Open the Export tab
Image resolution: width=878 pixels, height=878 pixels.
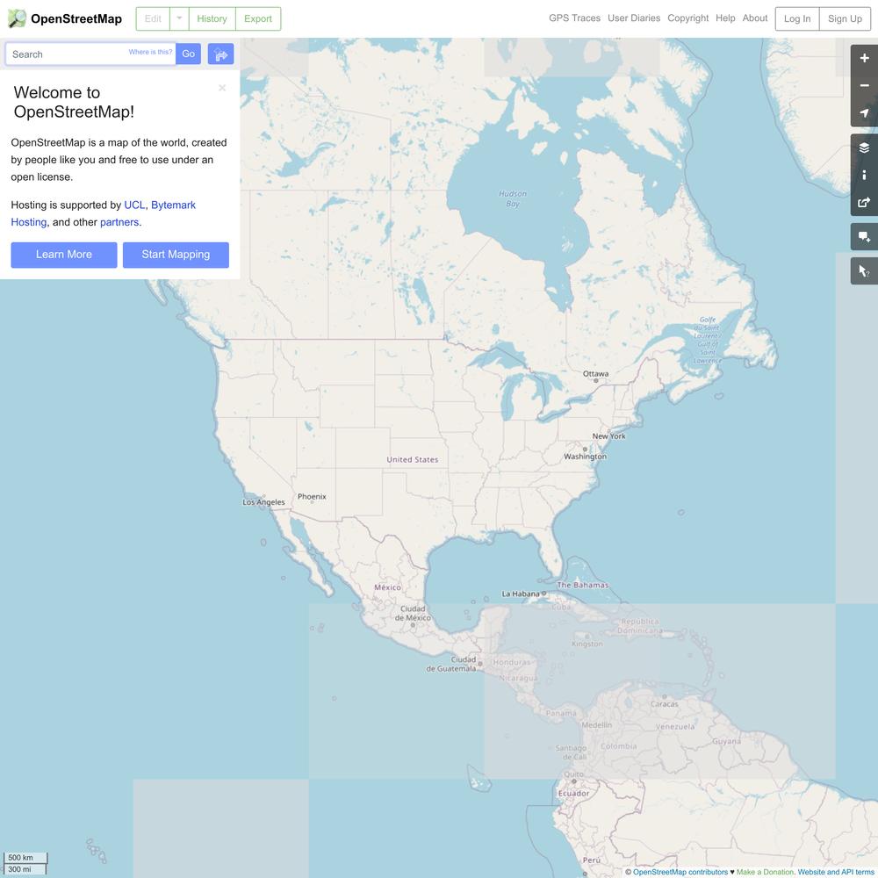(257, 18)
